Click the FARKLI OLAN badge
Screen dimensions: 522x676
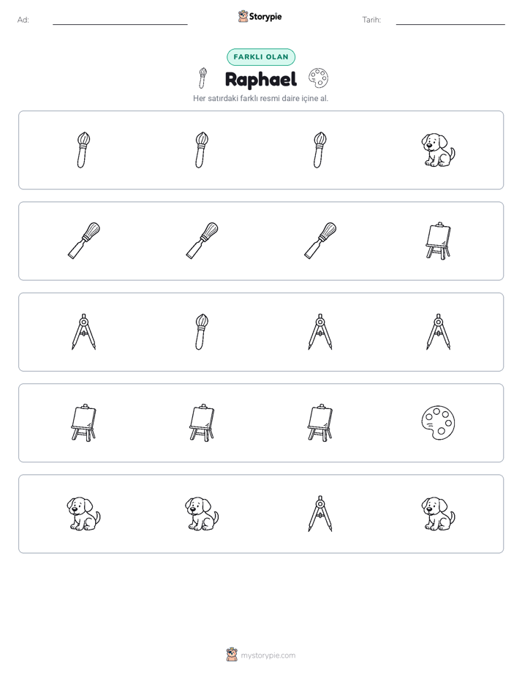point(261,57)
